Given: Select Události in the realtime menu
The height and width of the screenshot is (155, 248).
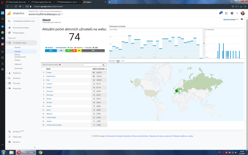Looking at the screenshot, I should tap(18, 64).
